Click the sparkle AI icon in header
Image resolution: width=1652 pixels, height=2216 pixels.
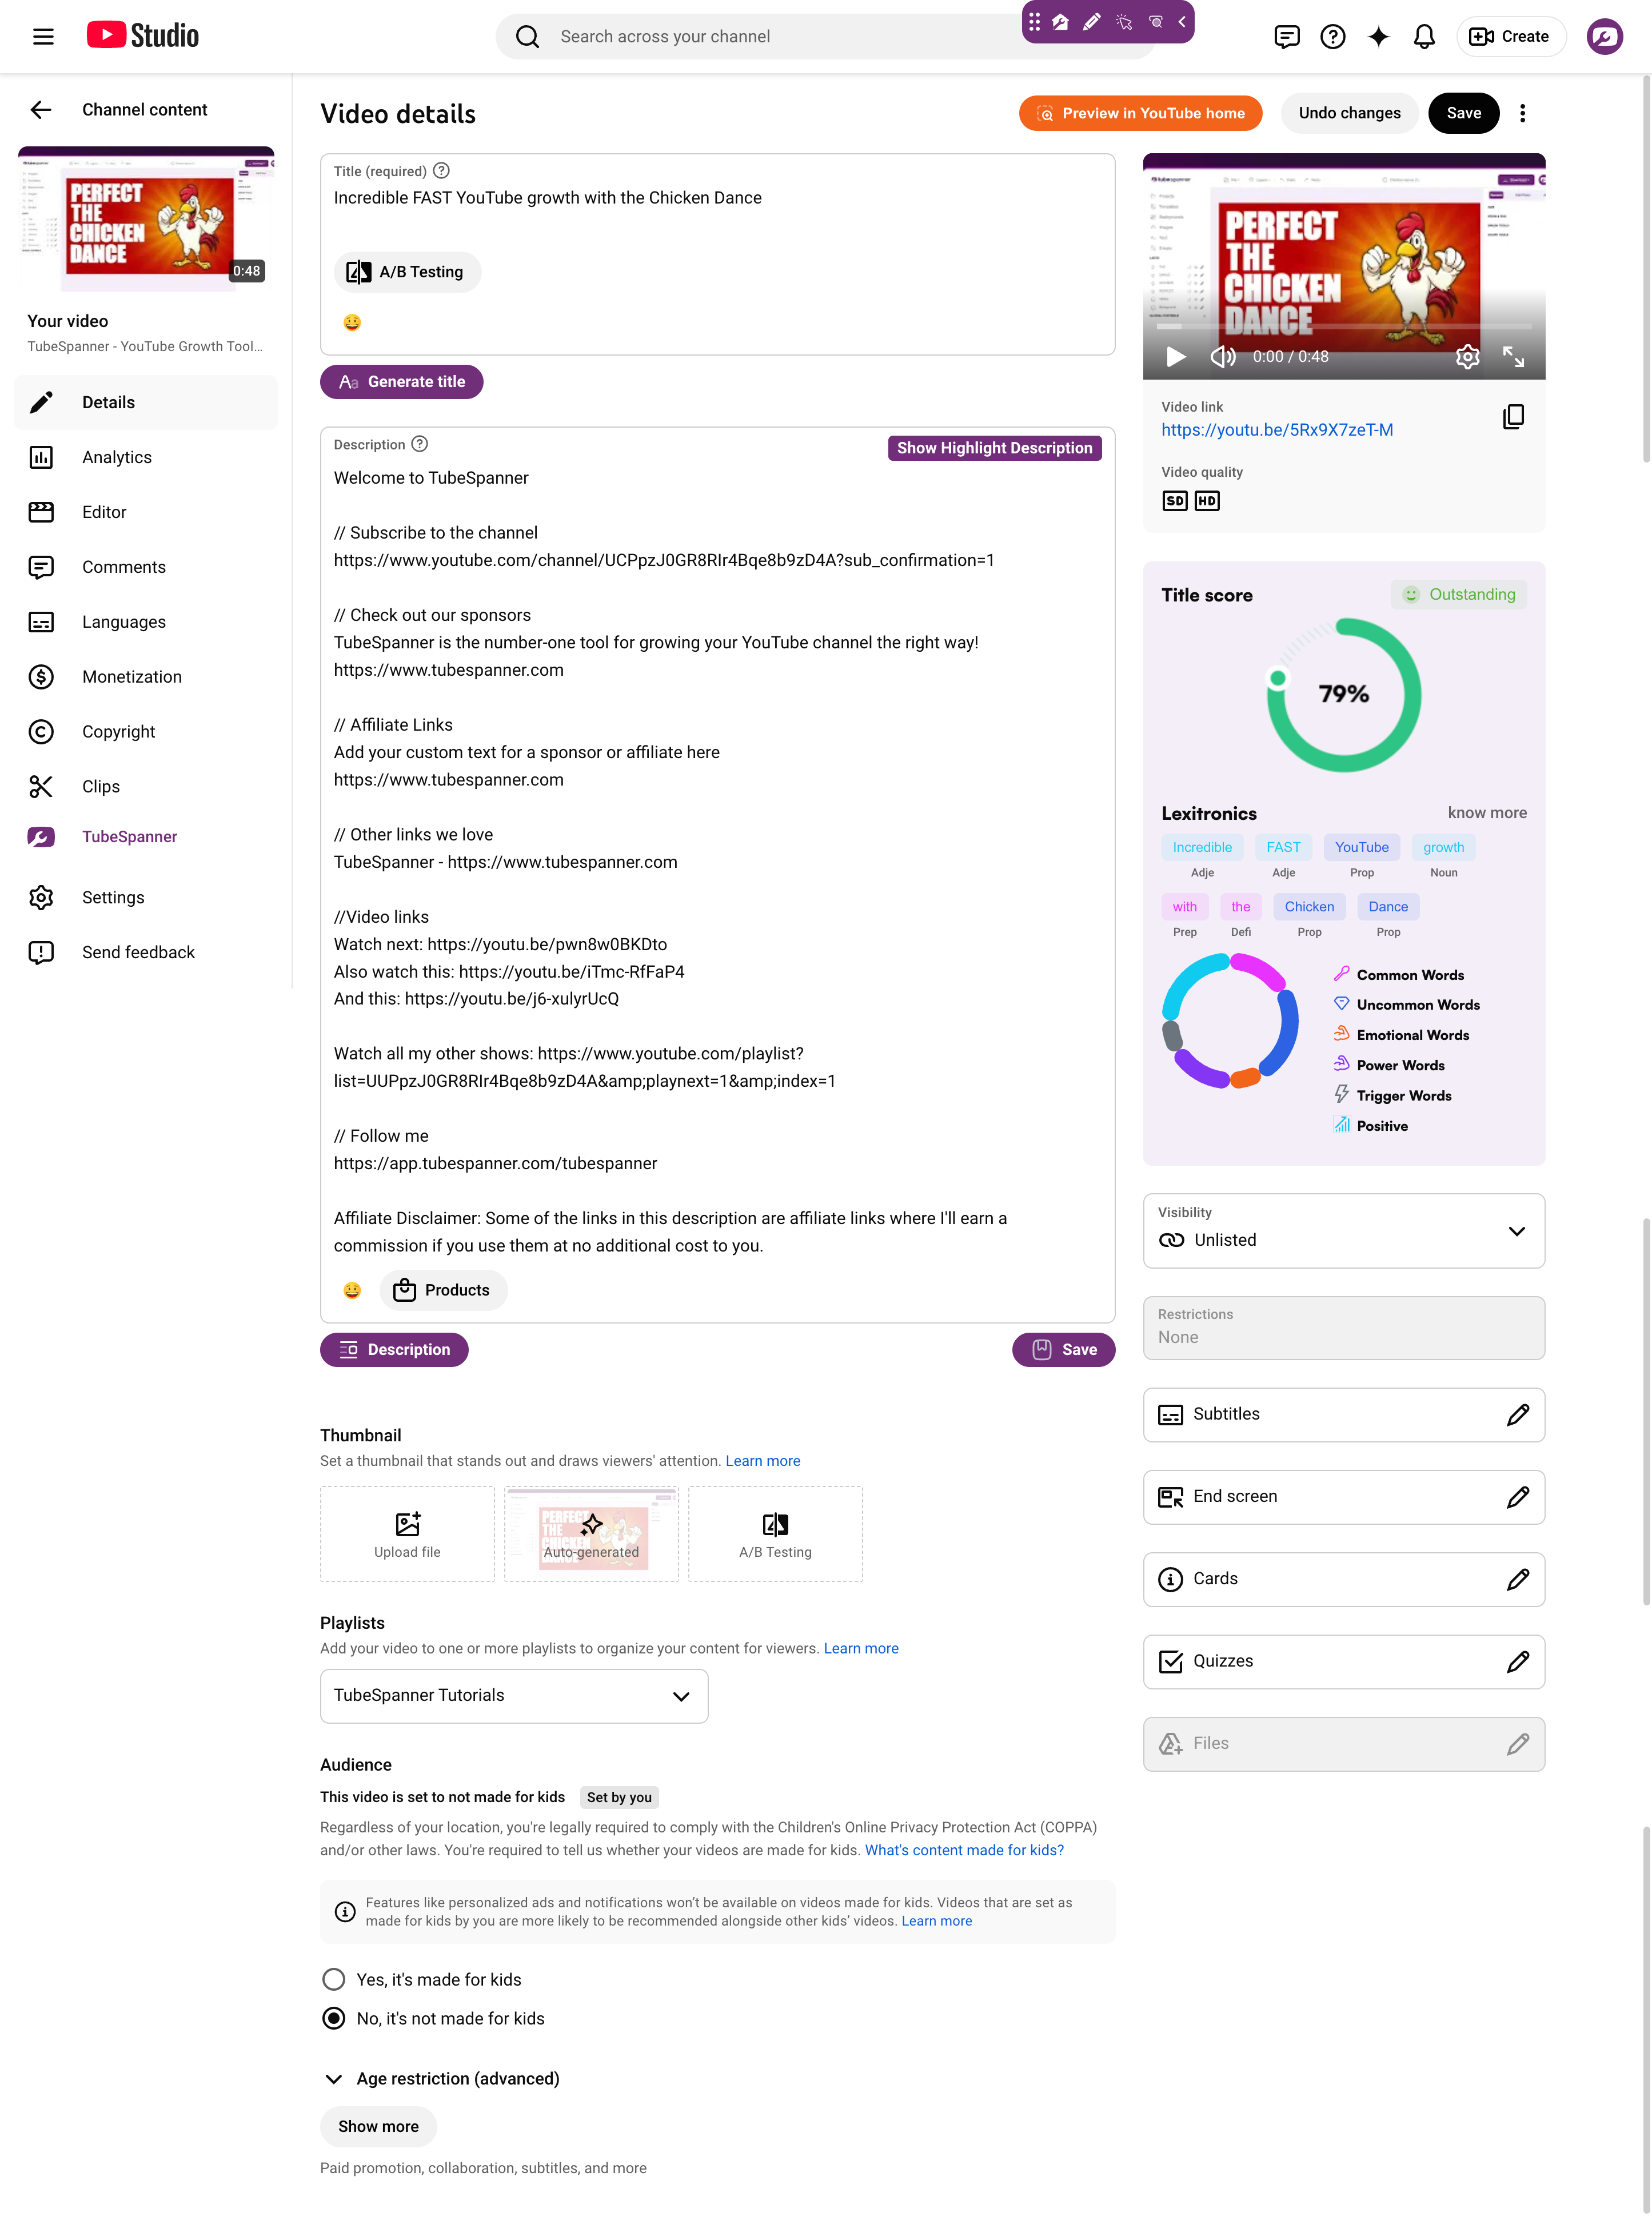[1378, 37]
